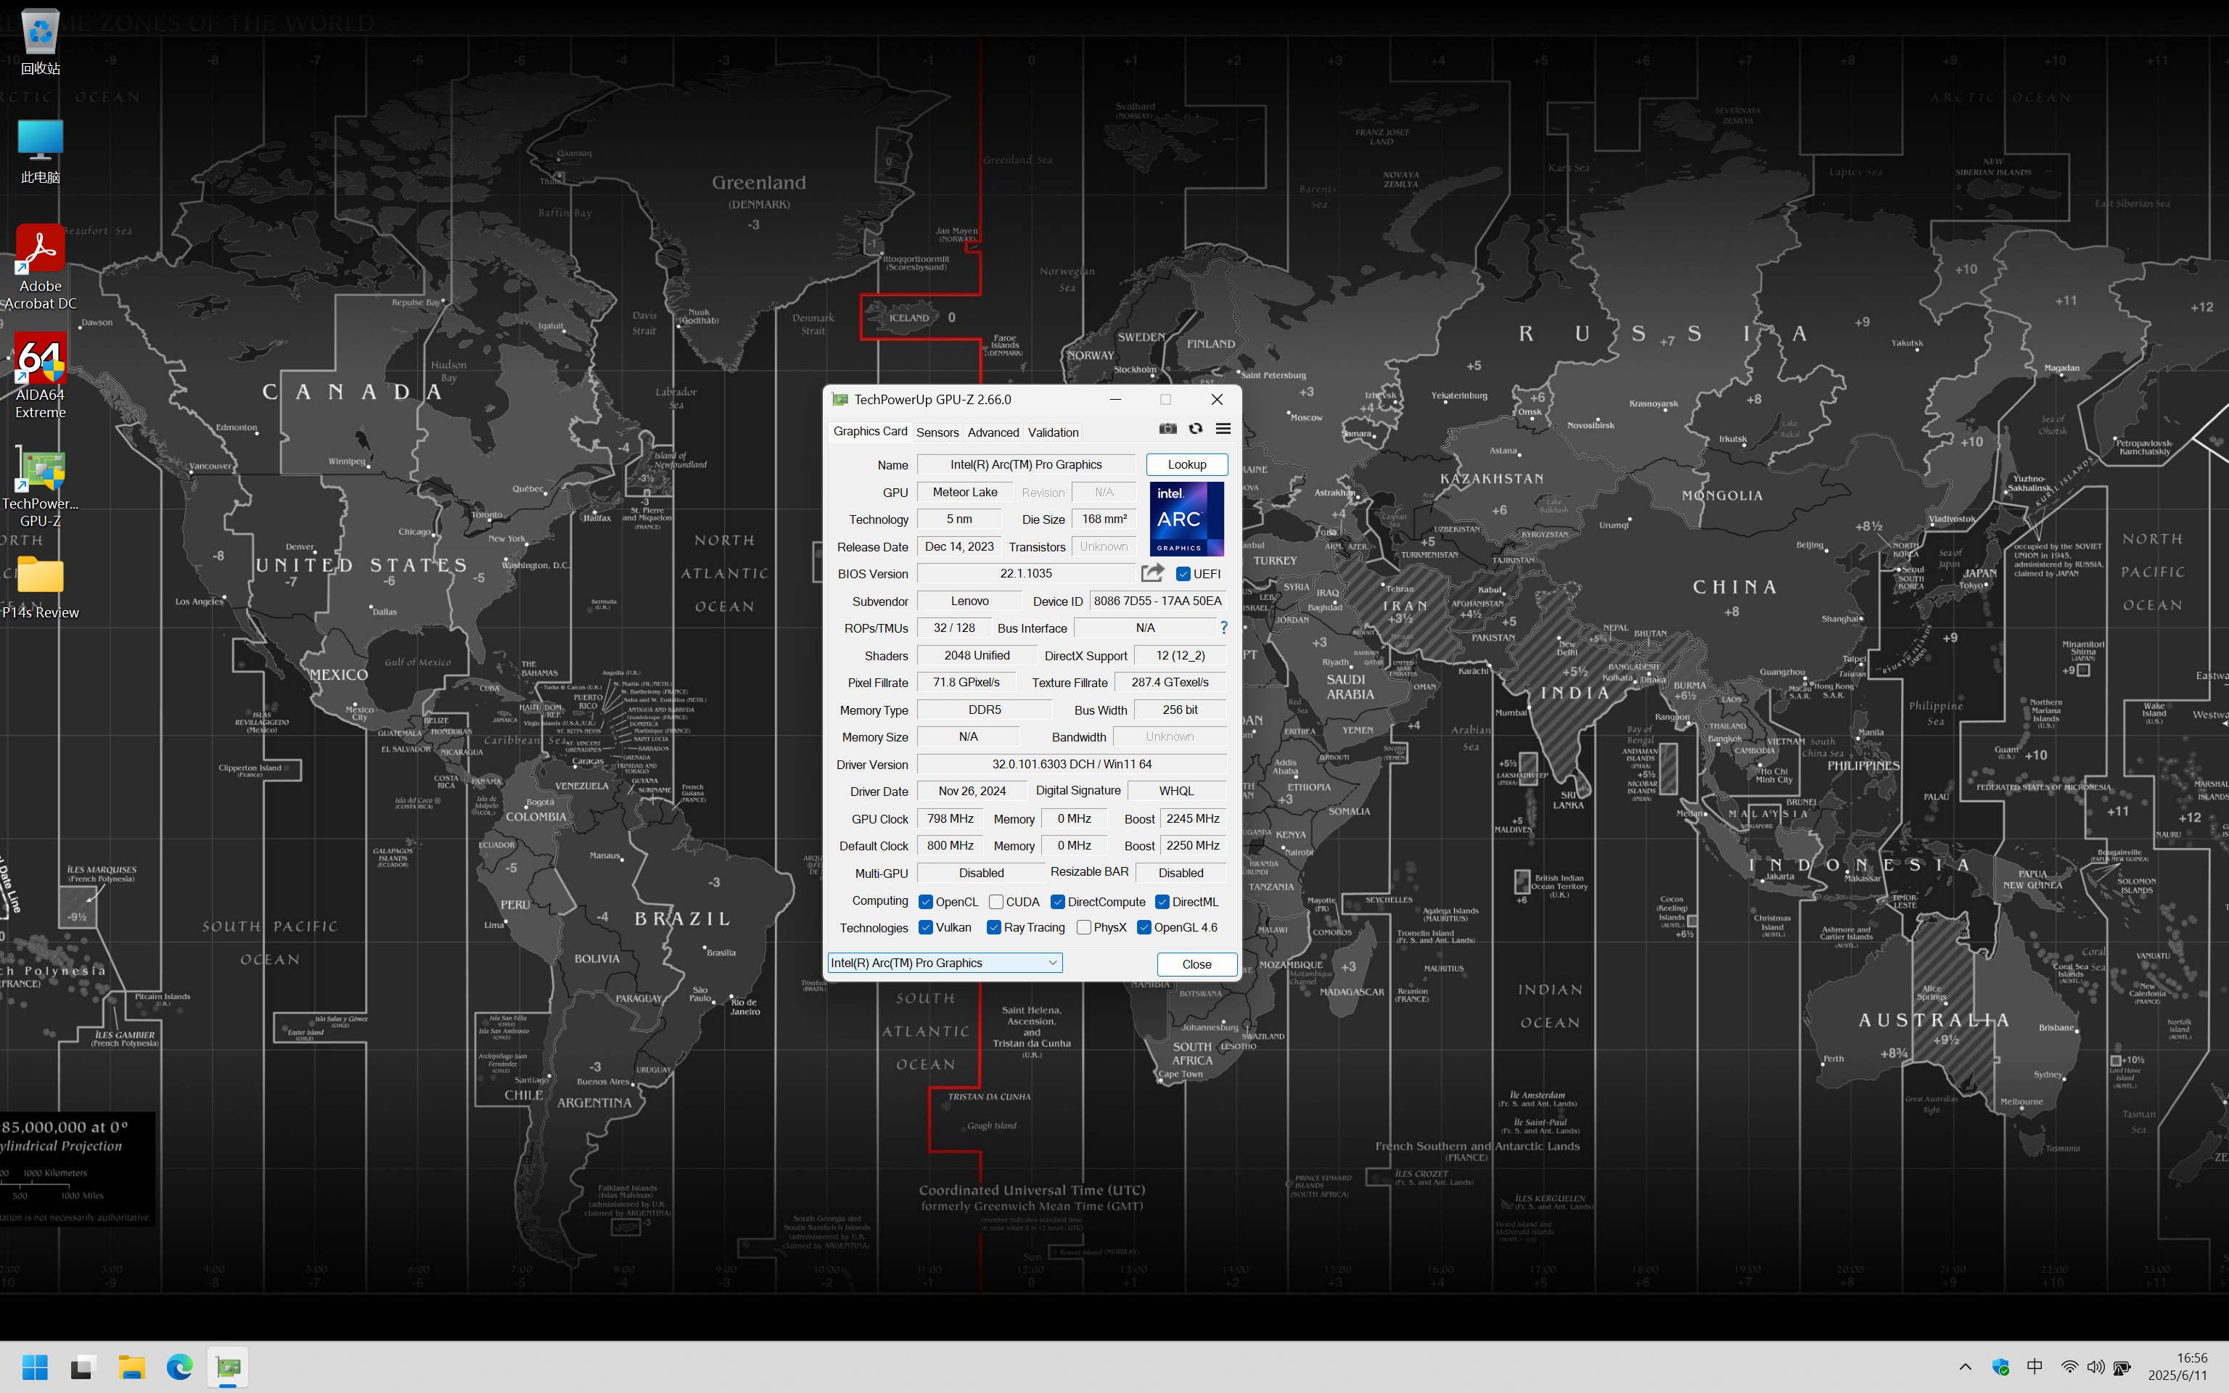
Task: Click the Chinese input method indicator
Action: tap(2035, 1367)
